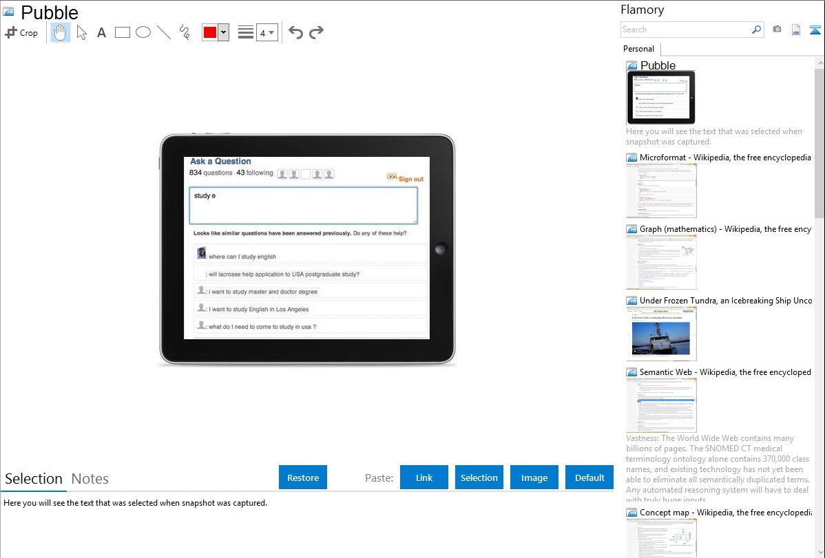The height and width of the screenshot is (558, 825).
Task: Paste as Link button
Action: [424, 477]
